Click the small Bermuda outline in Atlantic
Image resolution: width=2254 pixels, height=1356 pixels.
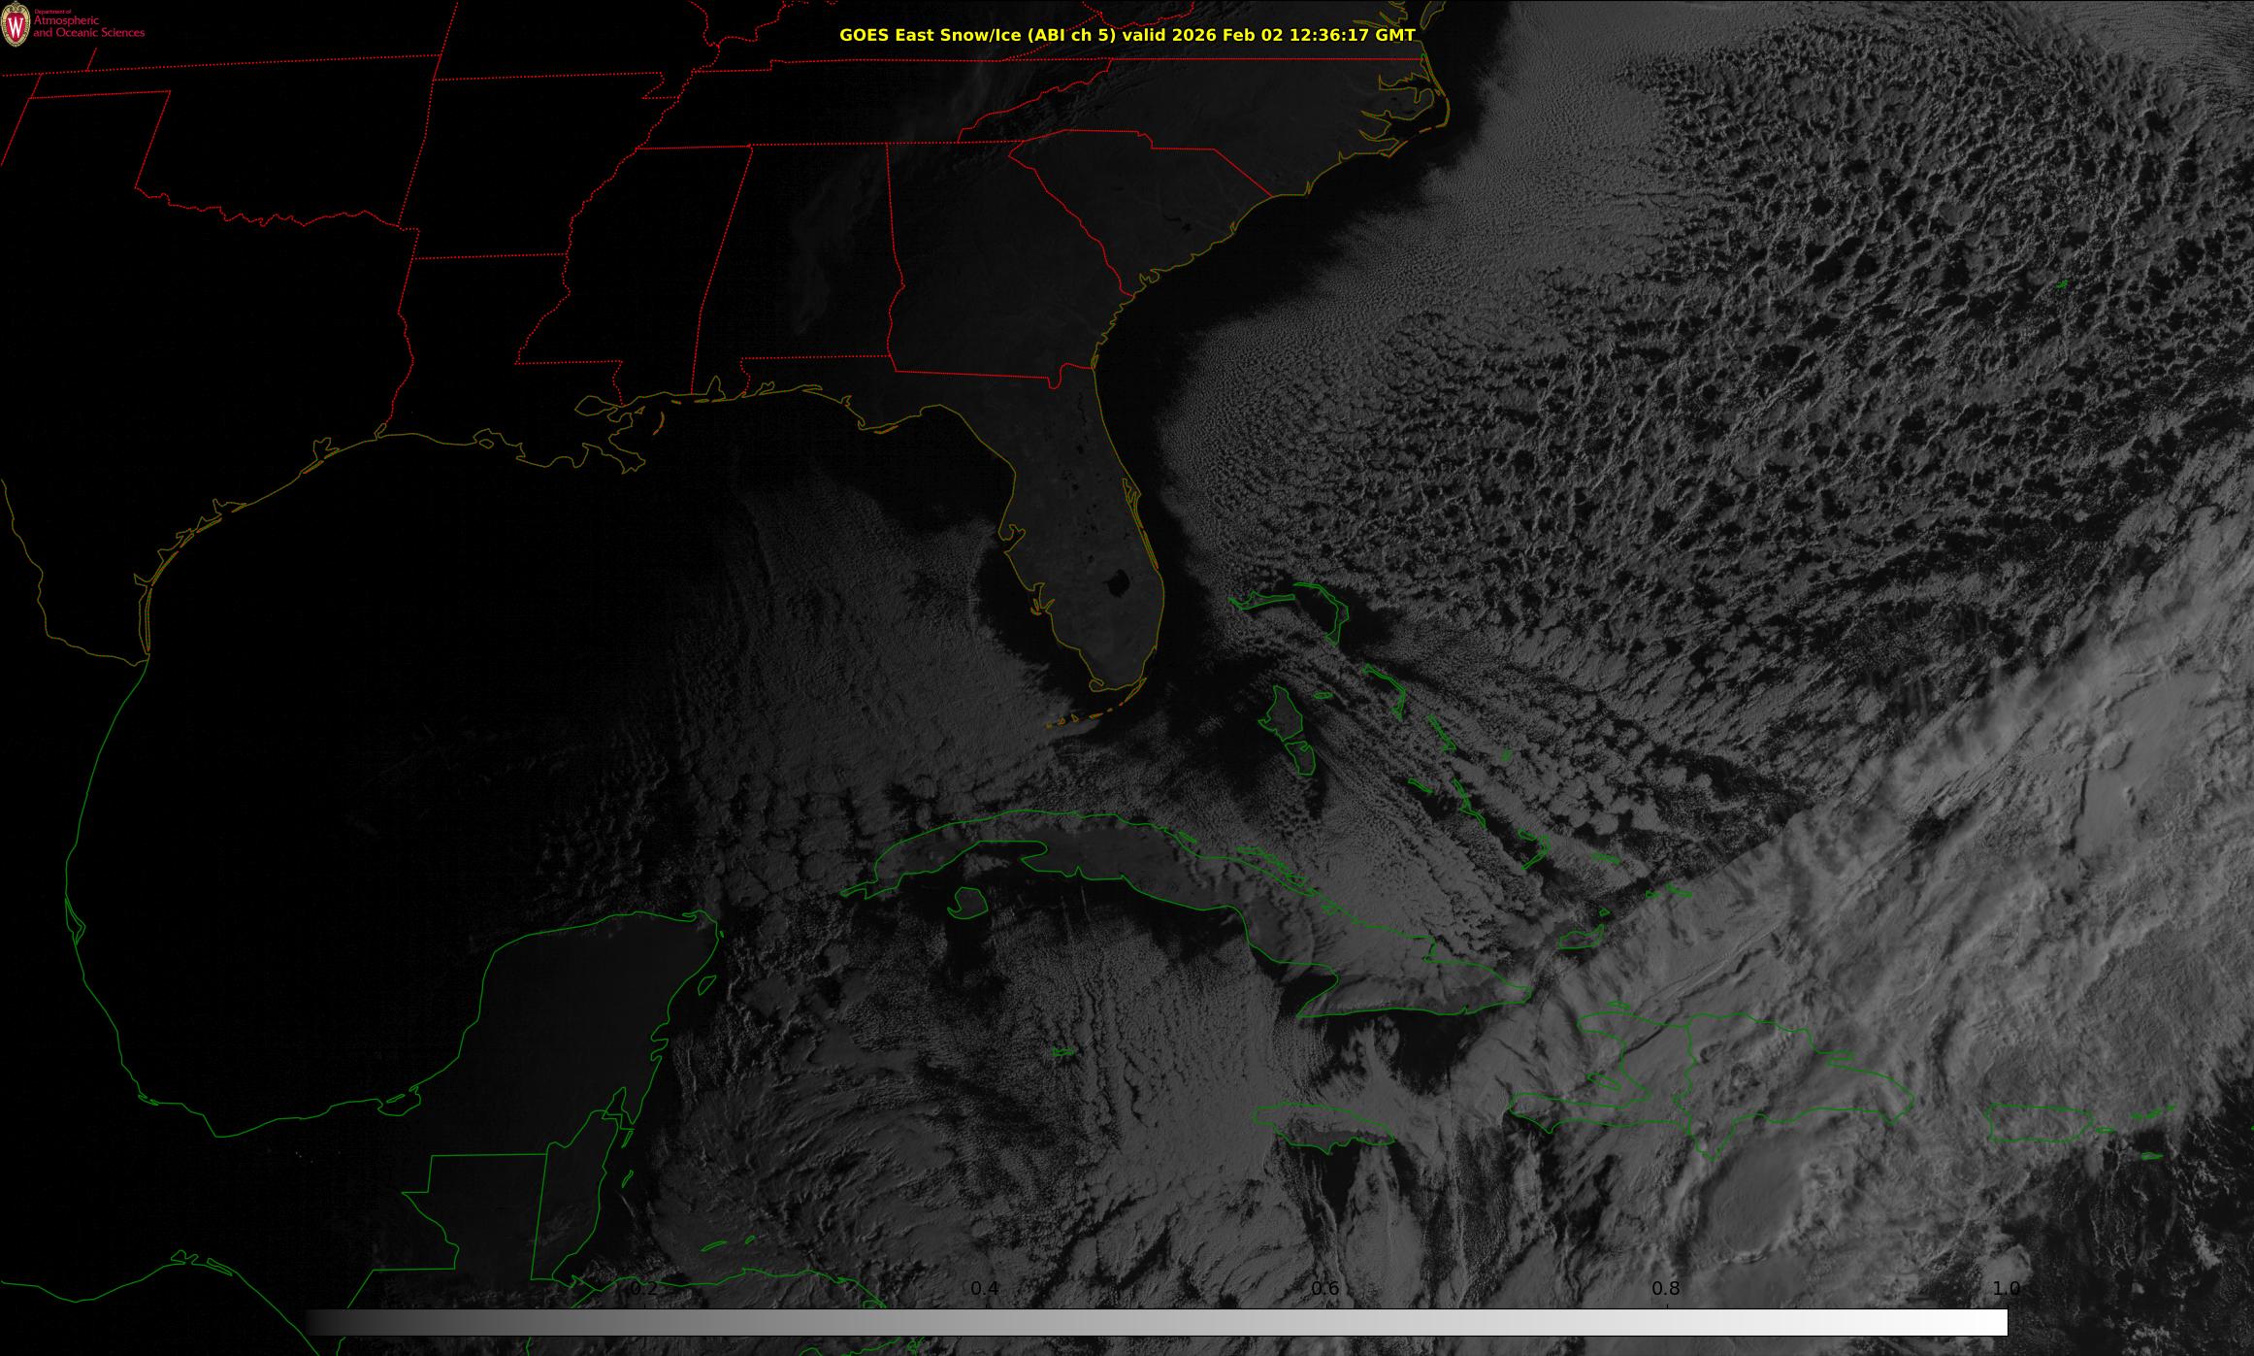[2061, 284]
